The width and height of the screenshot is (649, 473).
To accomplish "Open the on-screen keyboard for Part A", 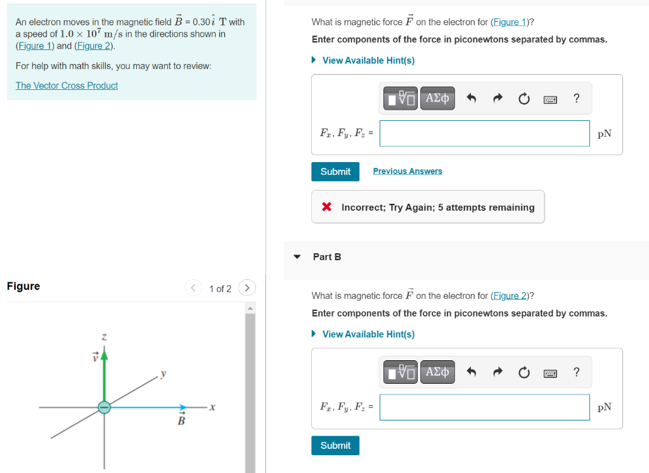I will (x=550, y=99).
